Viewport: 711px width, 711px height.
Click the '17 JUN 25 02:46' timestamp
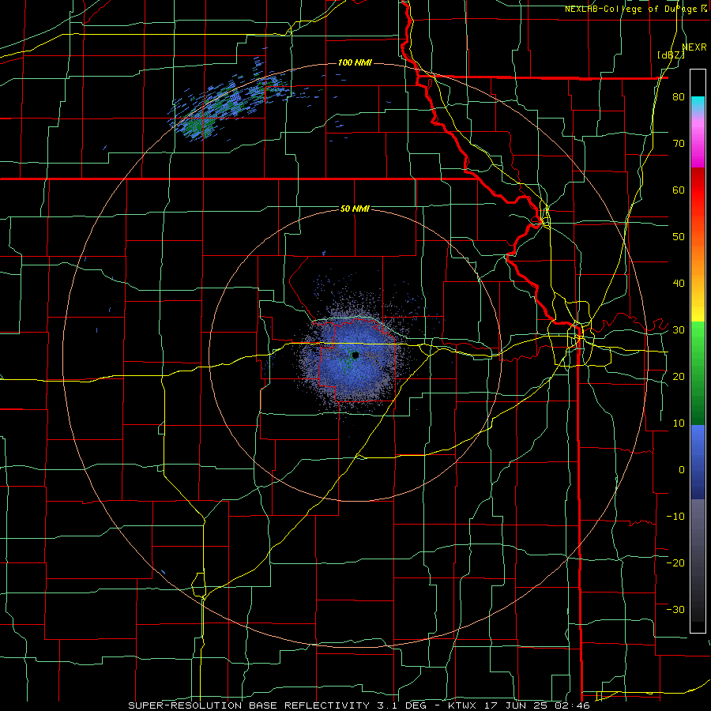[536, 705]
